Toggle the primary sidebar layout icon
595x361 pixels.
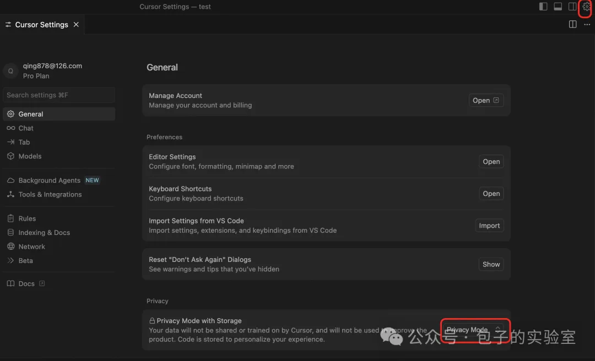click(543, 7)
